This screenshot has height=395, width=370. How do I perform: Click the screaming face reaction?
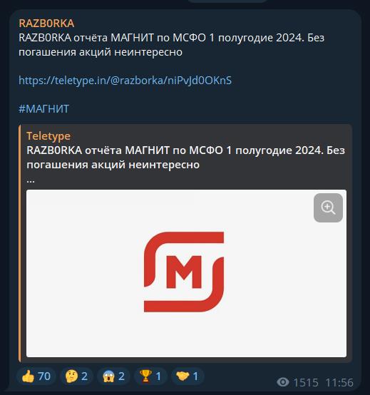point(113,376)
